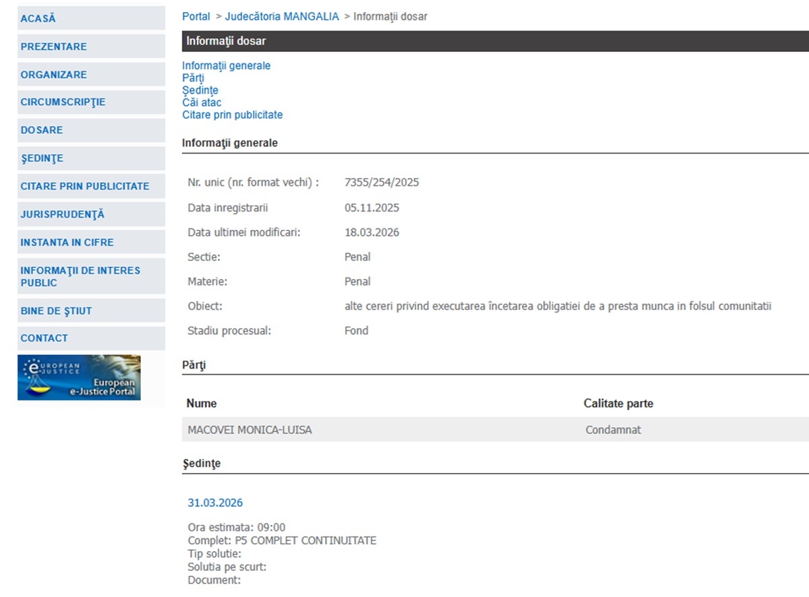The width and height of the screenshot is (809, 597).
Task: Click the Portal breadcrumb link
Action: coord(196,16)
